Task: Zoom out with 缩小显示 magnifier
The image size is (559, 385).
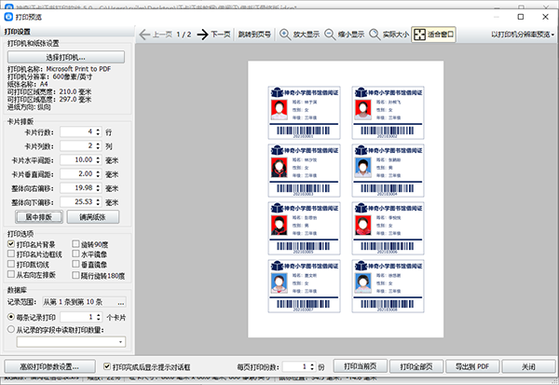Action: (345, 34)
